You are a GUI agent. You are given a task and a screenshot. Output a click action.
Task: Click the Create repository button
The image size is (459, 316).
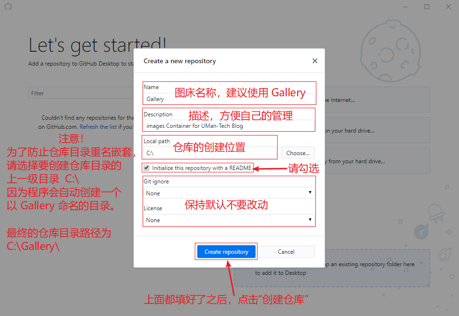click(x=226, y=251)
